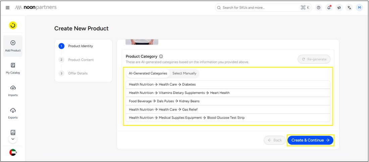
Task: Click the noon partners logo
Action: click(x=36, y=7)
